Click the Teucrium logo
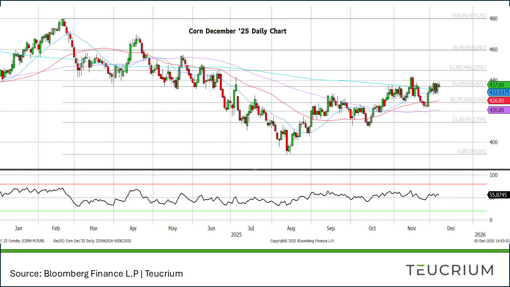 tap(449, 270)
